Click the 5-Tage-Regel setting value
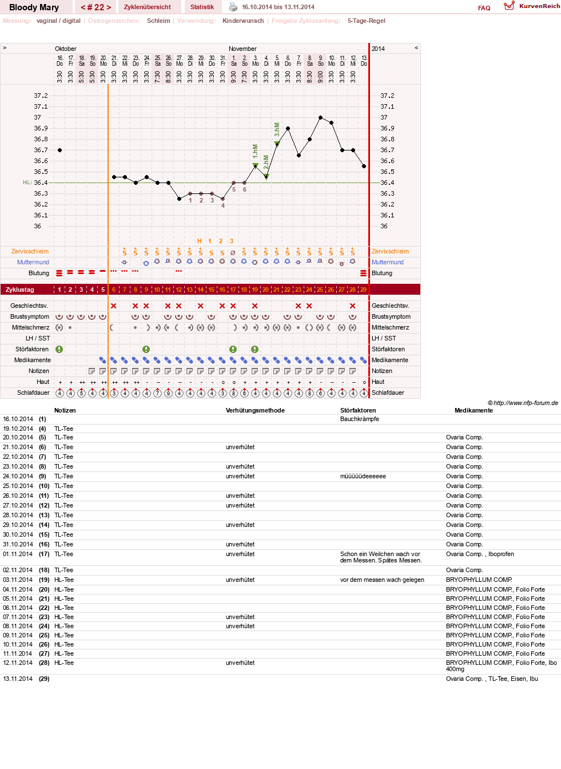The image size is (561, 769). pos(367,21)
